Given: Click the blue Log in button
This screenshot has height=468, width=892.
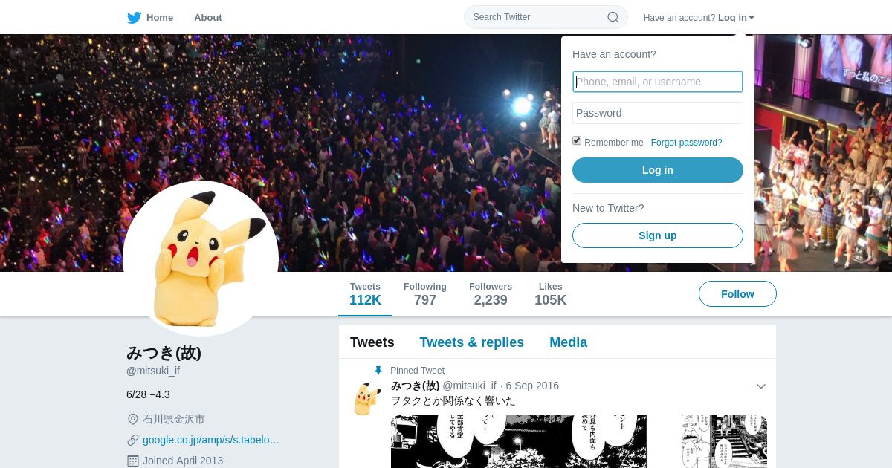Looking at the screenshot, I should [658, 170].
